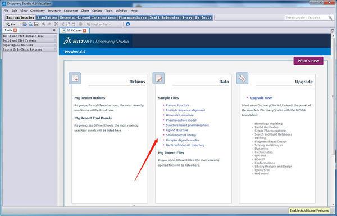Open the Small molecule library sample link

pos(181,135)
